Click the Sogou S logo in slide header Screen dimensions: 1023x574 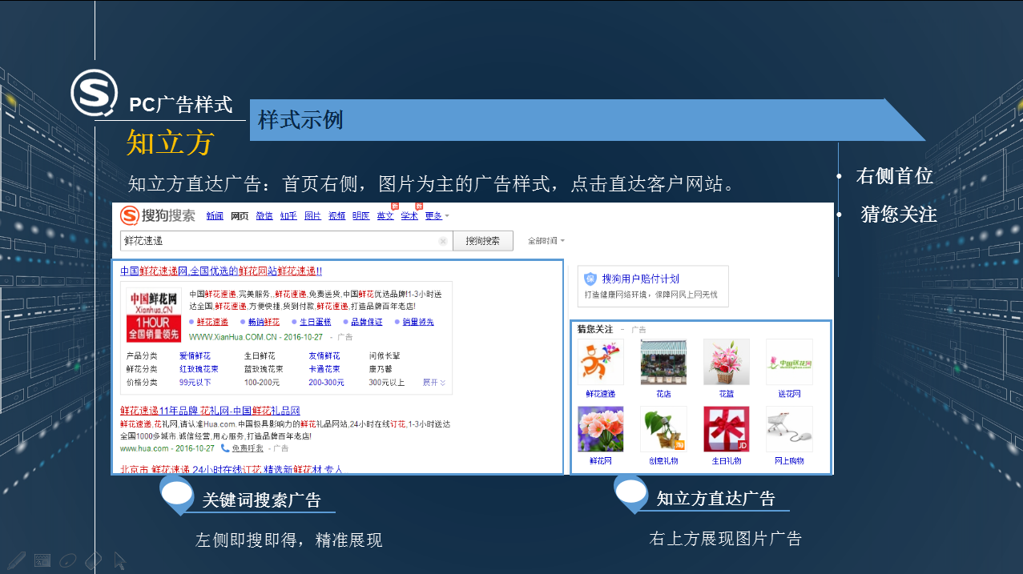pyautogui.click(x=94, y=94)
